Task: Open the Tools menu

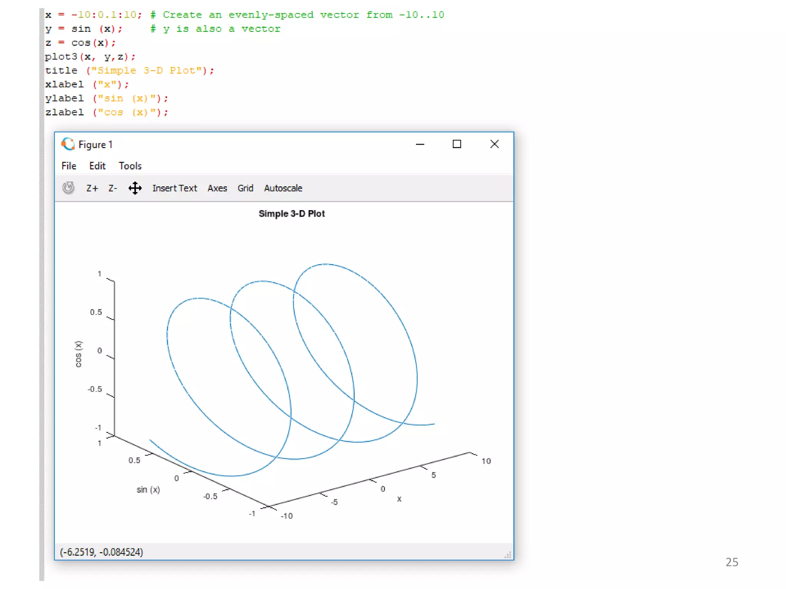Action: pyautogui.click(x=130, y=166)
